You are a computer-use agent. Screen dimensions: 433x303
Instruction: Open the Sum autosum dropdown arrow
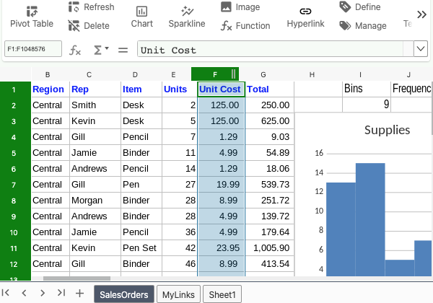click(x=107, y=48)
